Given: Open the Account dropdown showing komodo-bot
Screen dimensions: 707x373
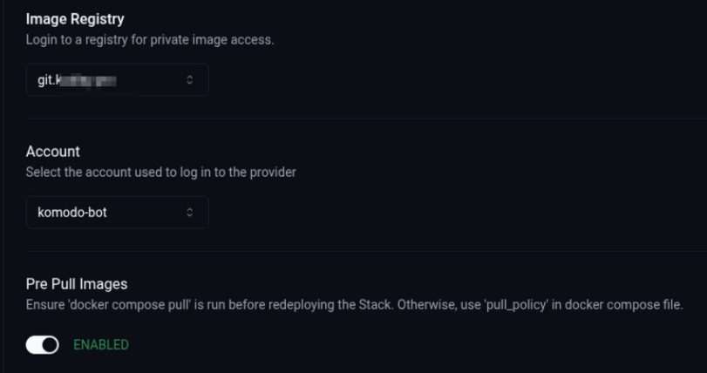Looking at the screenshot, I should (117, 212).
